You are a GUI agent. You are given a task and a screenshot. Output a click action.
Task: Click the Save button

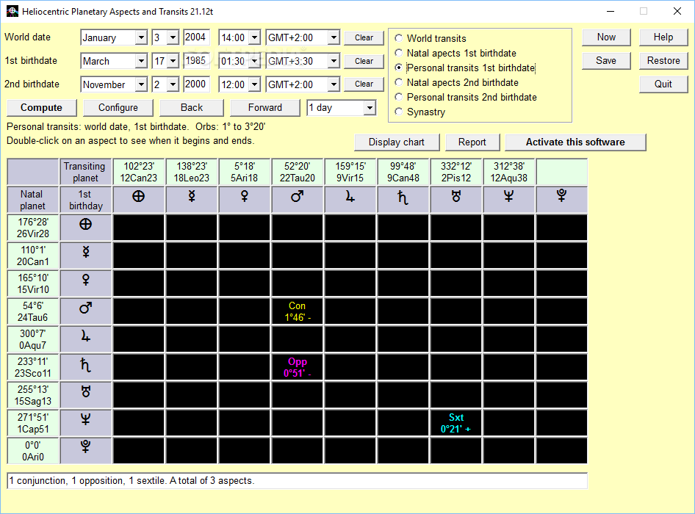pyautogui.click(x=606, y=61)
